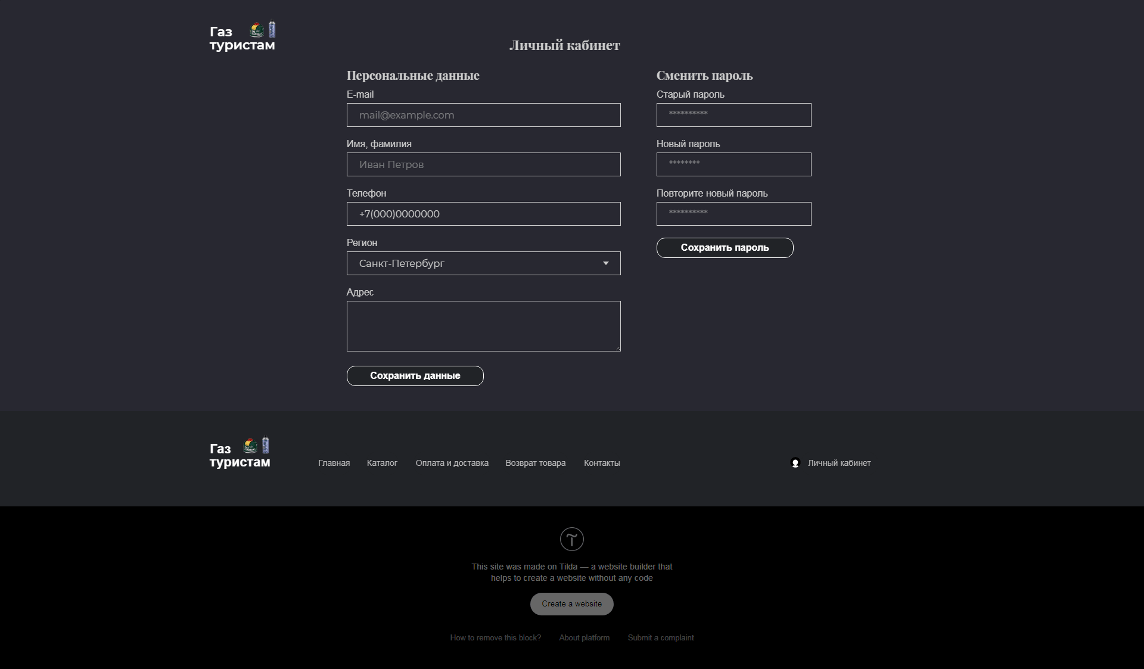Focus the Имя, фамилия field
This screenshot has height=669, width=1144.
click(483, 164)
